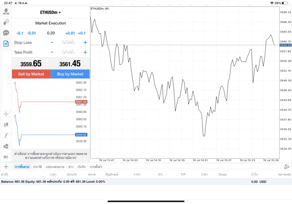
Task: Click Sell by Market button
Action: [x=31, y=74]
